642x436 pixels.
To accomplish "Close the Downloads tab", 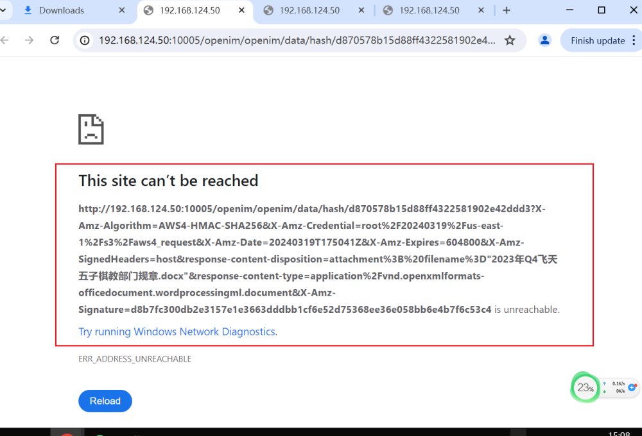I will point(122,10).
